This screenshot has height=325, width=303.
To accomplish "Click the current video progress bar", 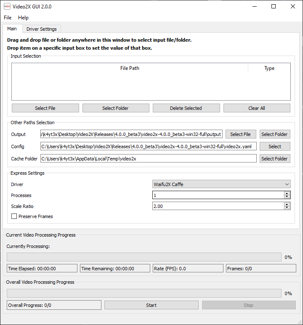I will (x=144, y=257).
